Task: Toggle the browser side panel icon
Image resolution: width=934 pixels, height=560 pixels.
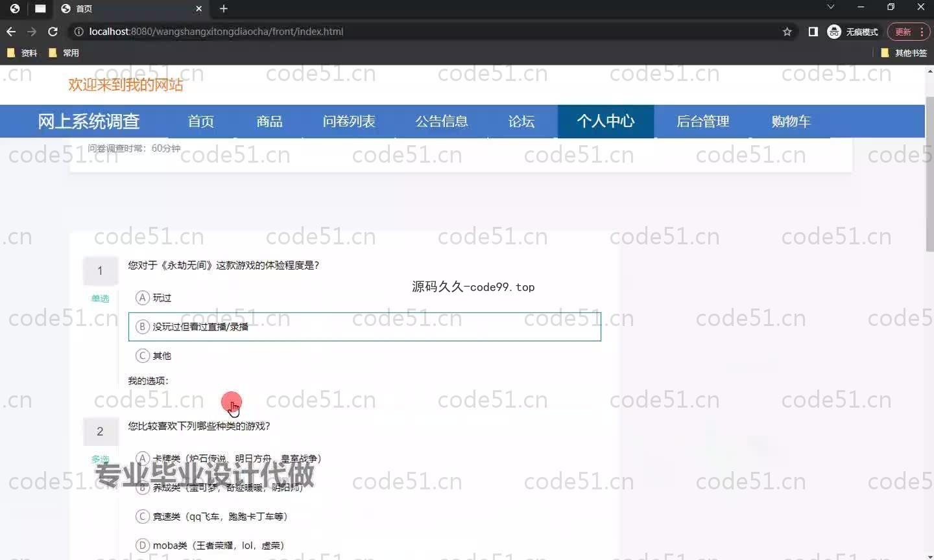Action: pos(813,31)
